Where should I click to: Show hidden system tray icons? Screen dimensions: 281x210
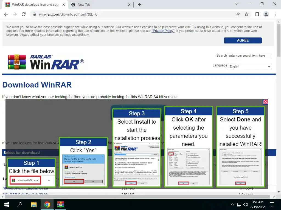pos(232,205)
